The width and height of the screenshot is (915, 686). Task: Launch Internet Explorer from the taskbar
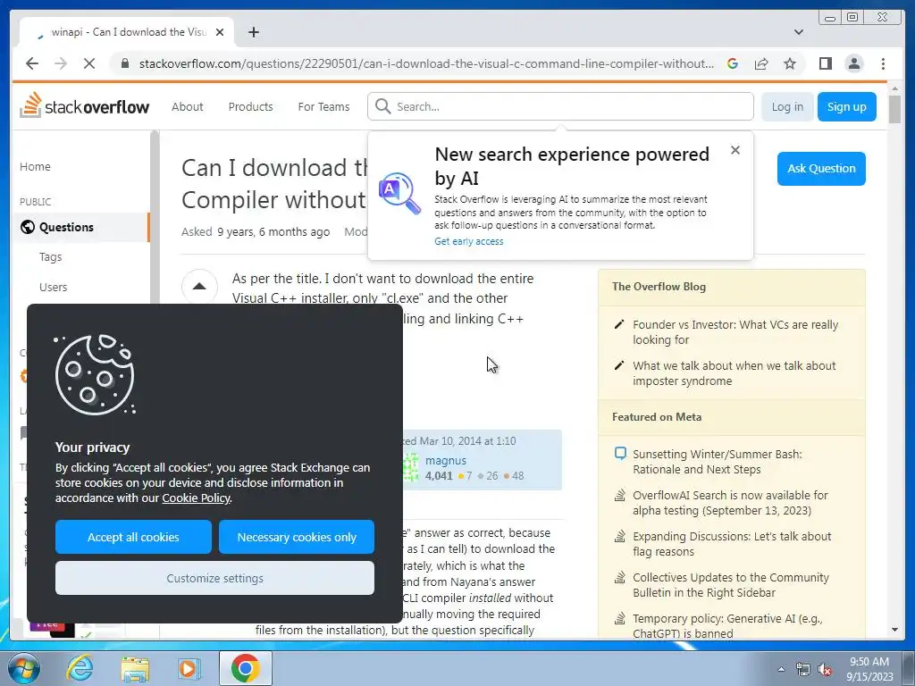point(80,668)
